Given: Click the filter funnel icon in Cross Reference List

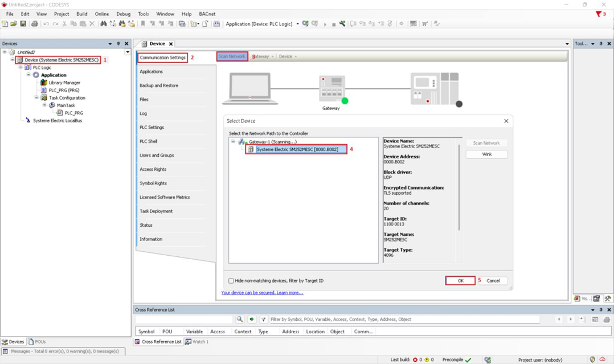Looking at the screenshot, I should click(x=263, y=320).
